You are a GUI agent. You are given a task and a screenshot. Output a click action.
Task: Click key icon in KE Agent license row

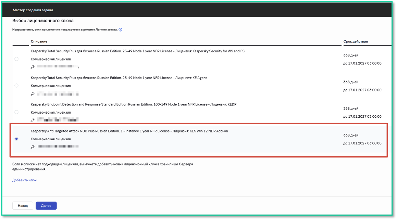(x=33, y=94)
